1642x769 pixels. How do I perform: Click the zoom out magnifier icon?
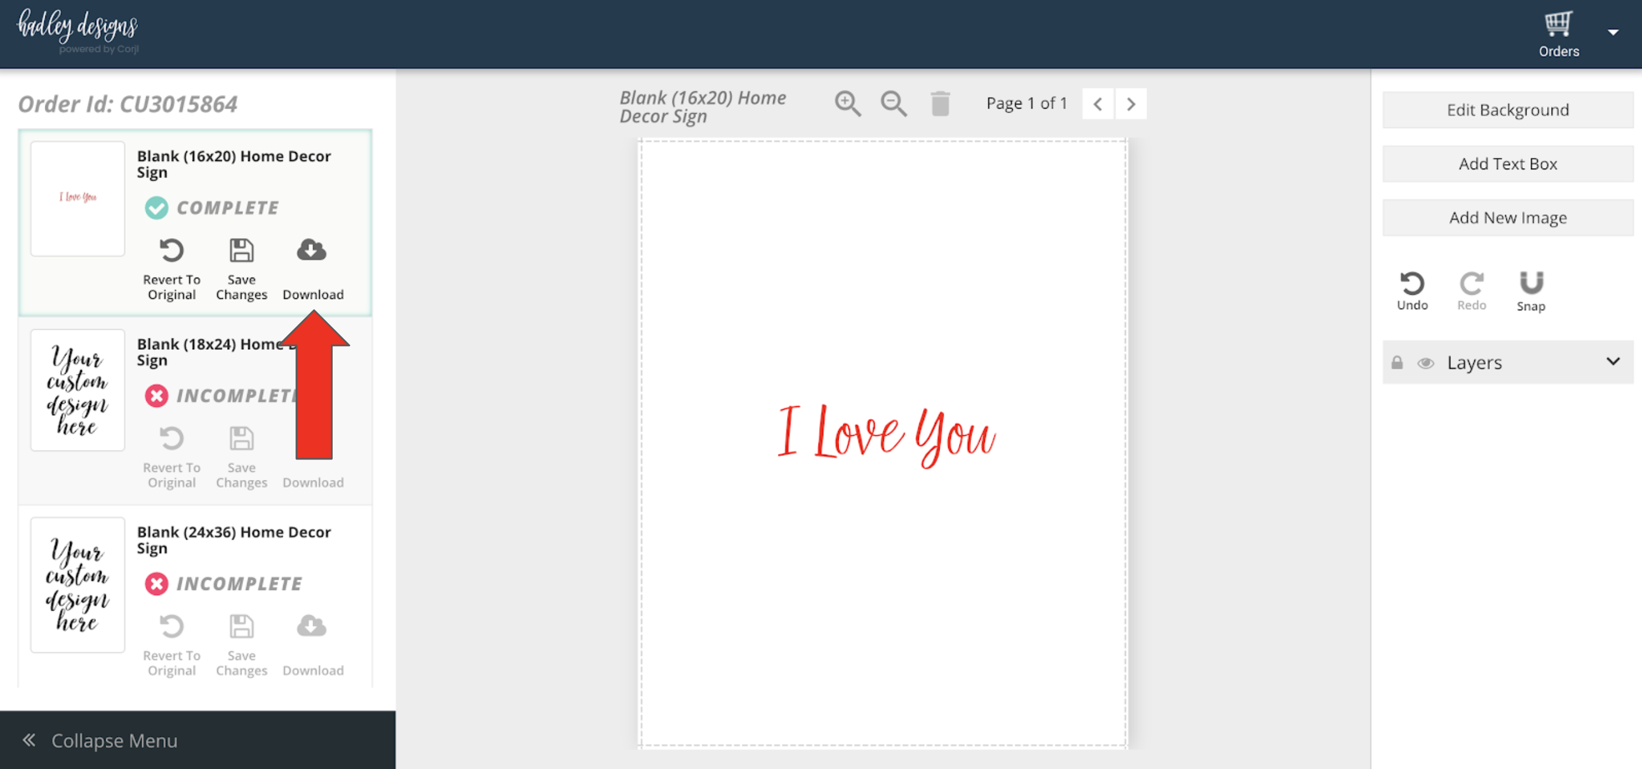click(x=893, y=103)
